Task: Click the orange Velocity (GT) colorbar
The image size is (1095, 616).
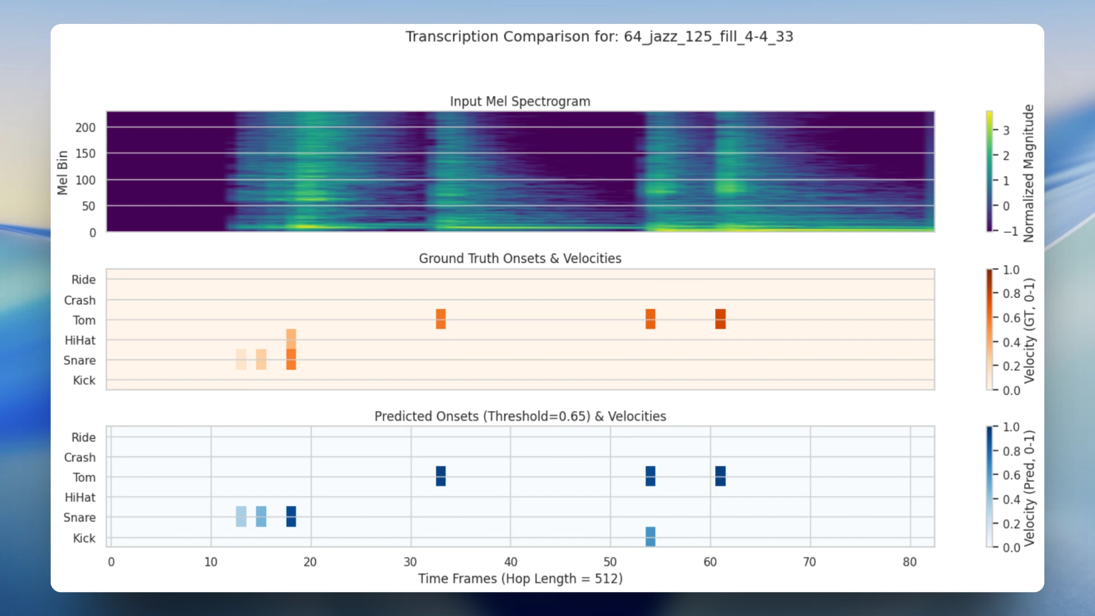Action: point(989,330)
